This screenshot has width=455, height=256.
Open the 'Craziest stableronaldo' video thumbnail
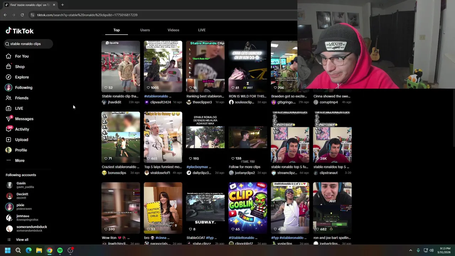121,137
